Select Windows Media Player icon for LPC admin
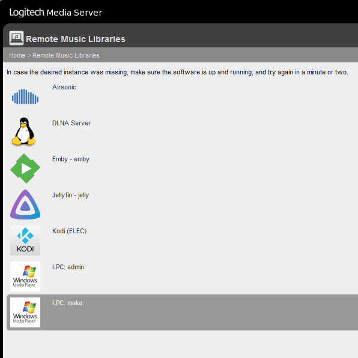358x358 pixels. click(x=25, y=276)
